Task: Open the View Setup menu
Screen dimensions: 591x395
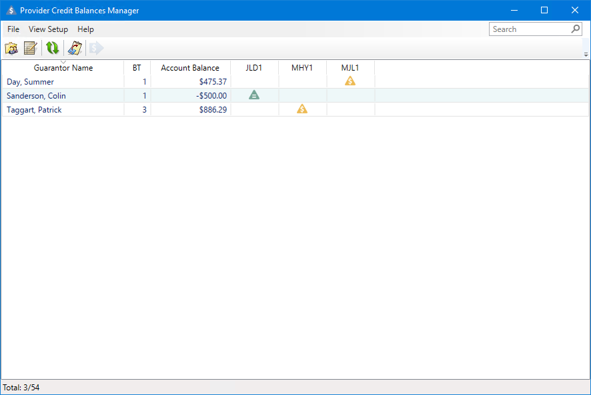Action: [48, 29]
